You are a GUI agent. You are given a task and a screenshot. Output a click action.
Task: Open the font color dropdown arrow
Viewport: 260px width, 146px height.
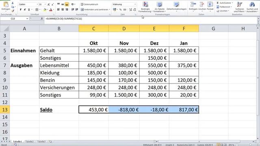(53, 10)
